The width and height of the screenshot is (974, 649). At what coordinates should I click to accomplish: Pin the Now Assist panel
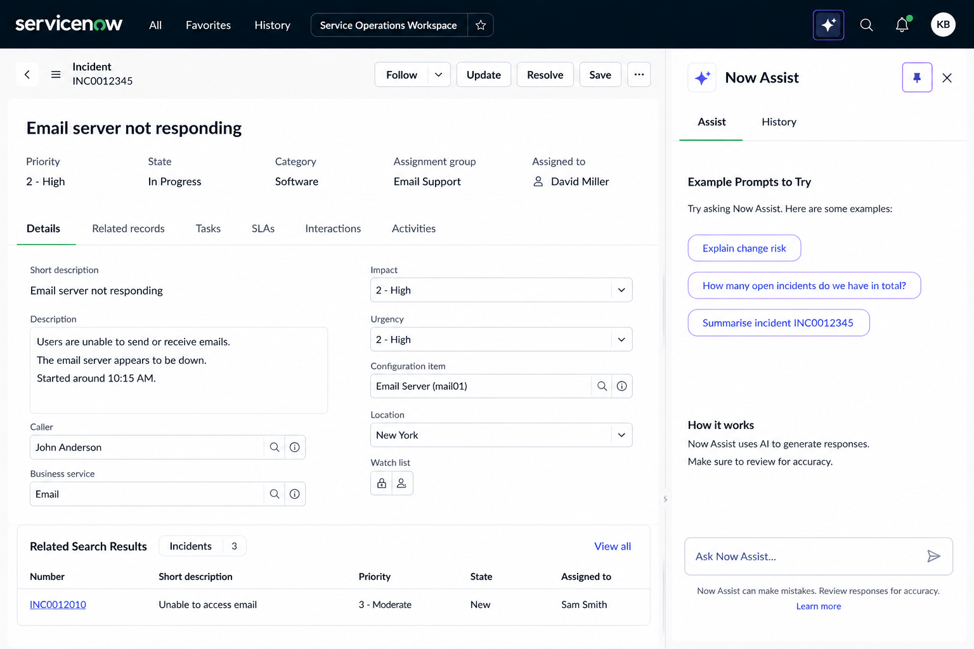click(917, 77)
